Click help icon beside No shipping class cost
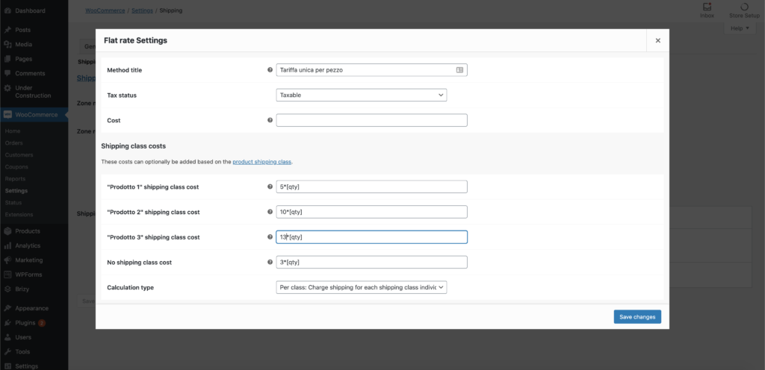This screenshot has width=765, height=370. pos(270,262)
